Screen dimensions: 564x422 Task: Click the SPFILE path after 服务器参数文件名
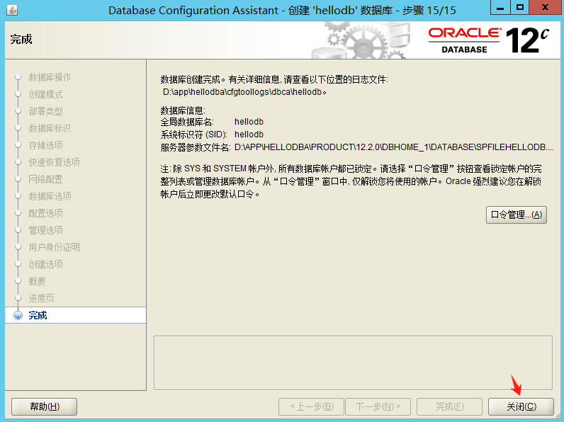point(394,147)
